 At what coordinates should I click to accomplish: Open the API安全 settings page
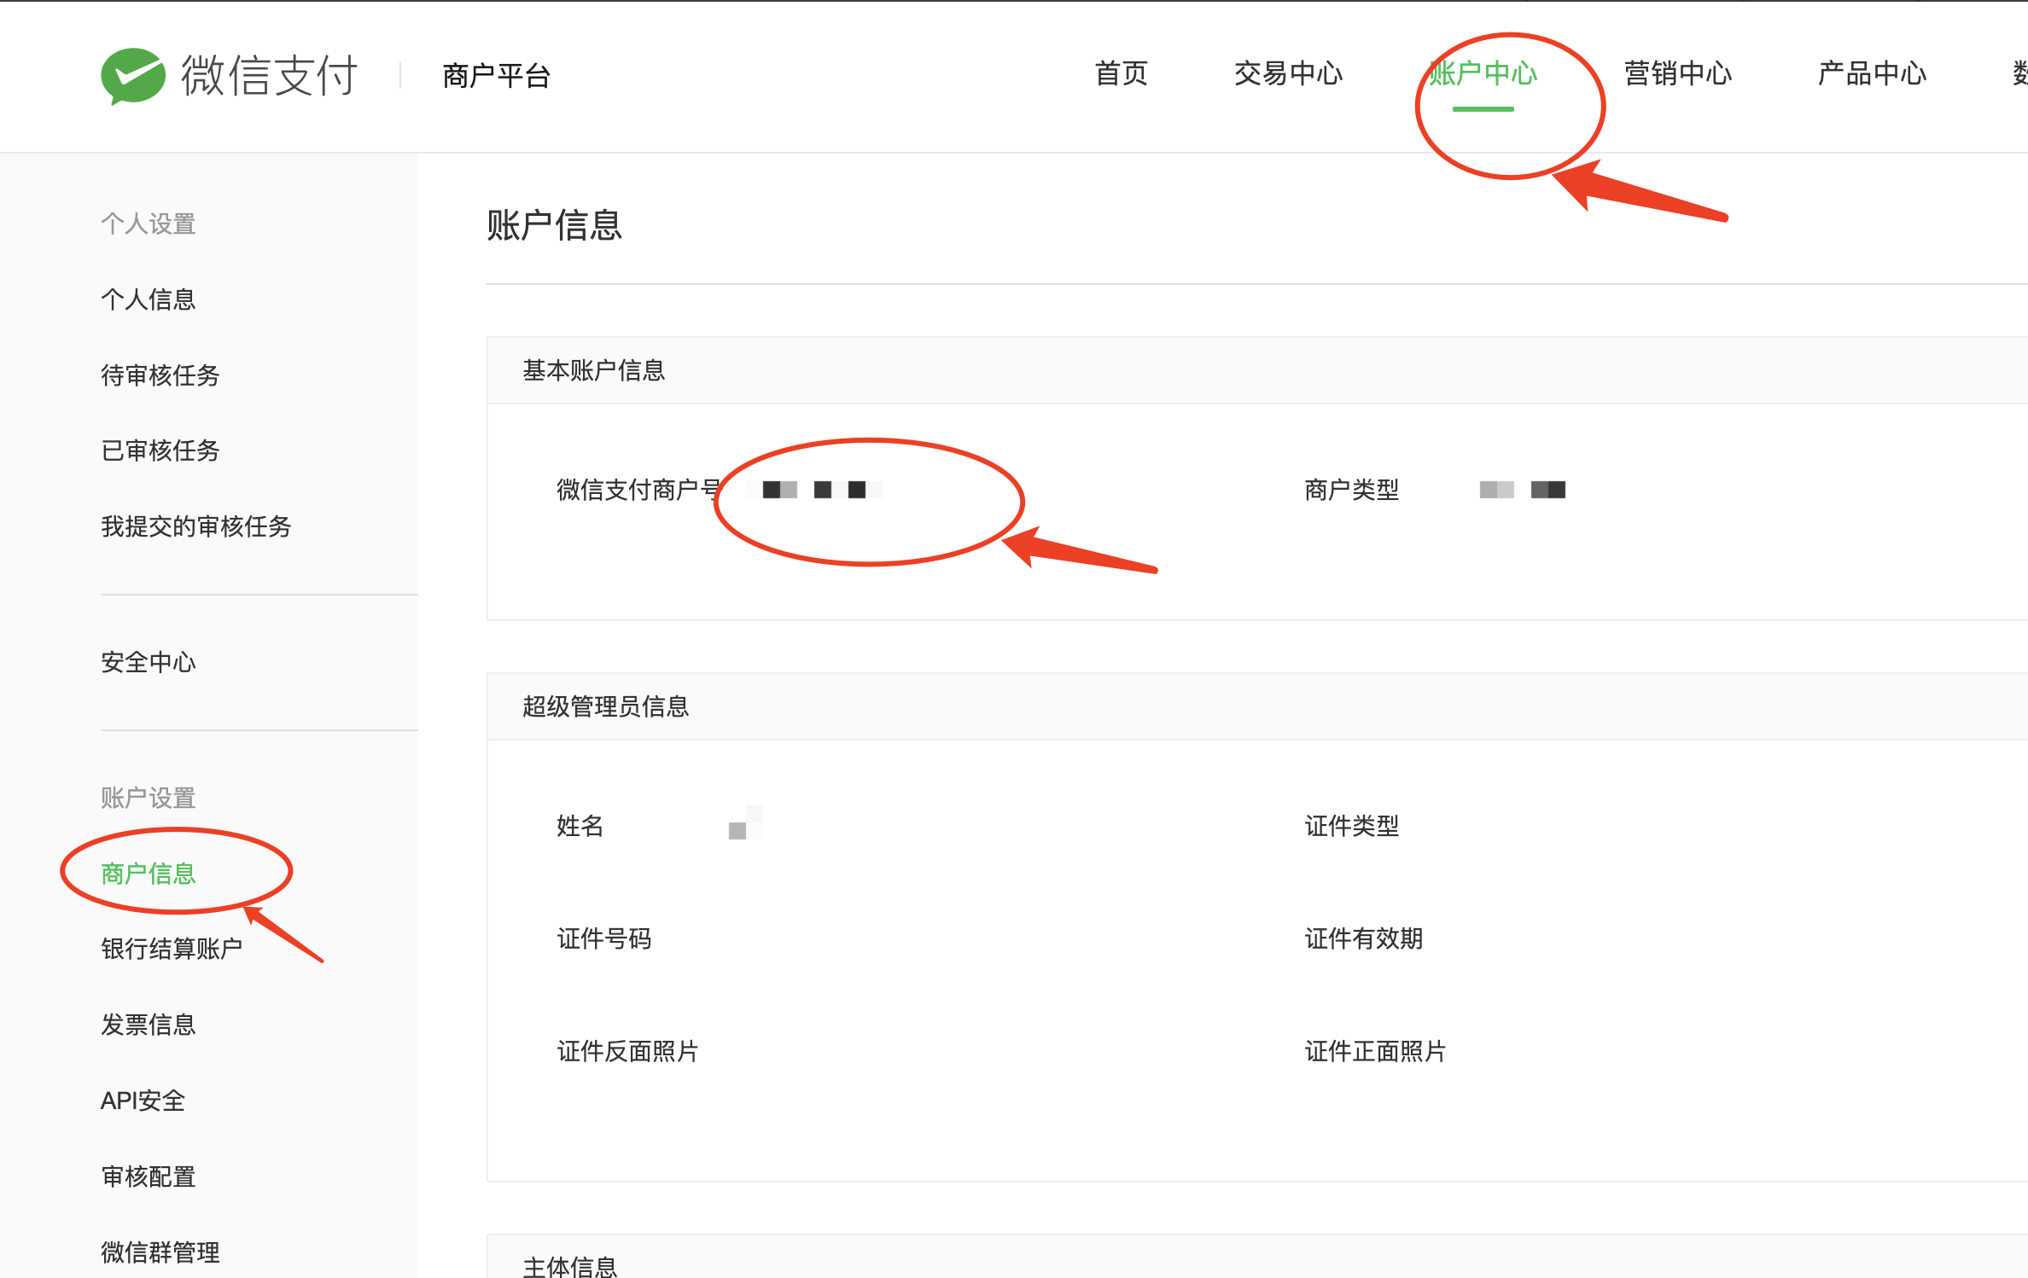(x=143, y=1101)
